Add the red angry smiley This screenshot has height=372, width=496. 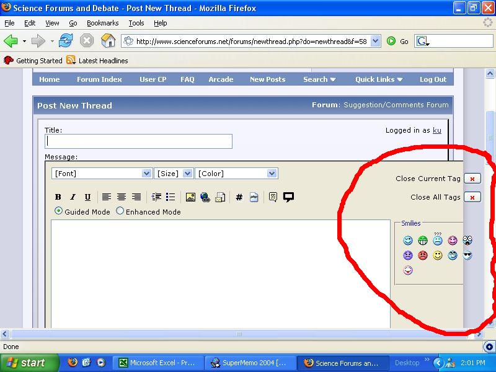[423, 255]
